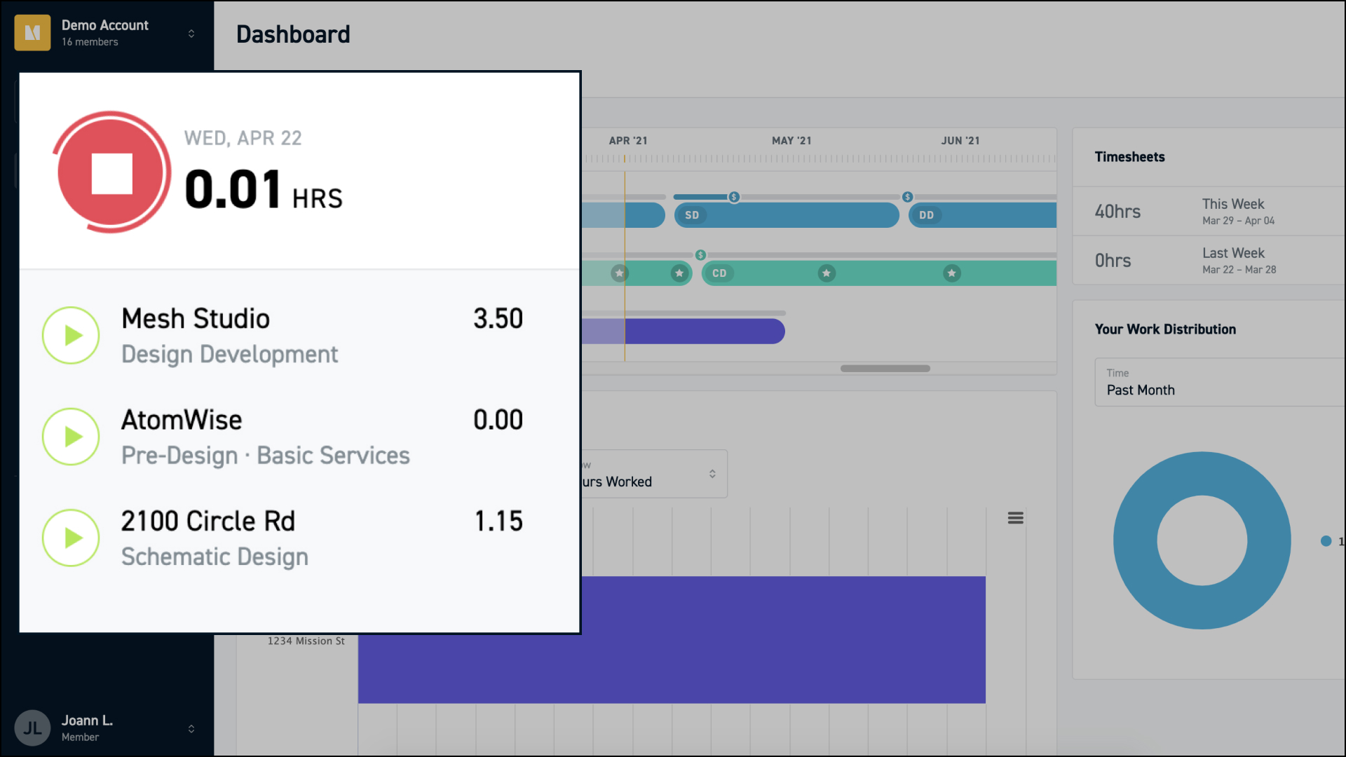Click the dollar marker above the CD bar
The height and width of the screenshot is (757, 1346).
pos(700,255)
